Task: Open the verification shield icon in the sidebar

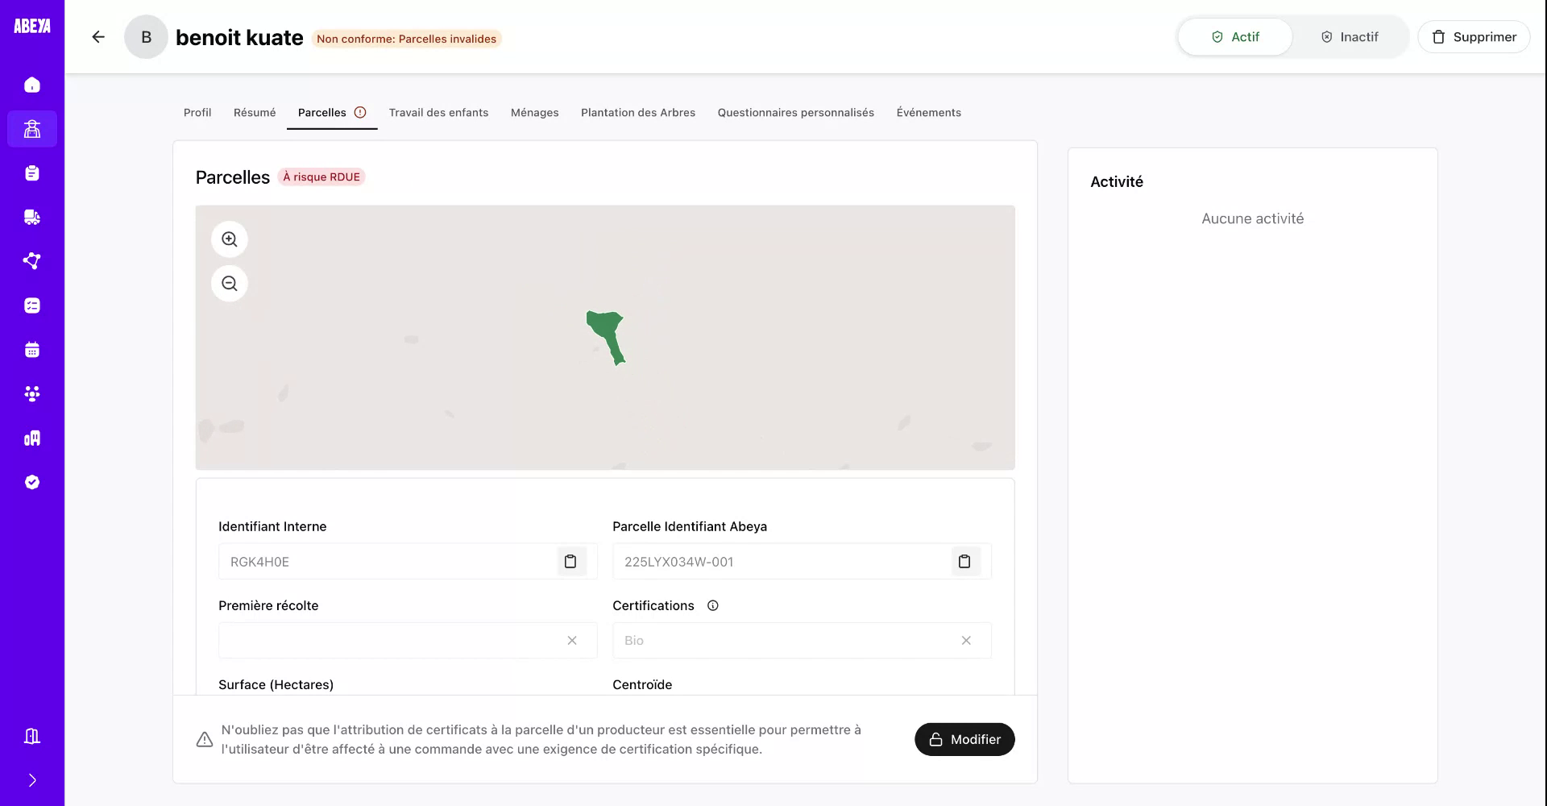Action: (x=32, y=481)
